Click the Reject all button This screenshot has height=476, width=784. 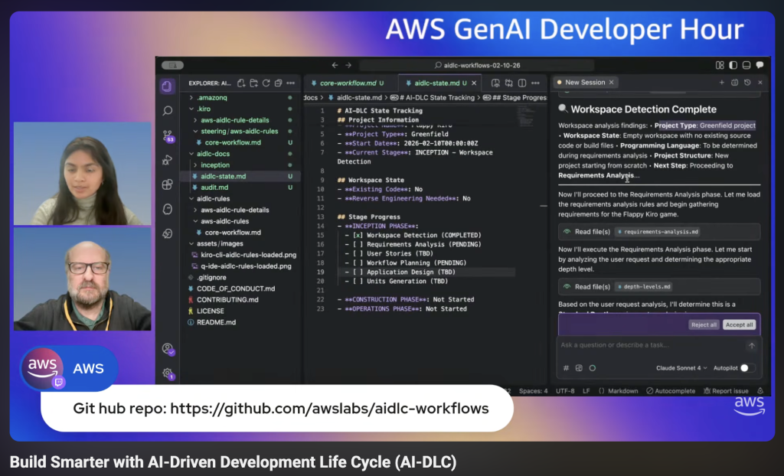click(704, 324)
